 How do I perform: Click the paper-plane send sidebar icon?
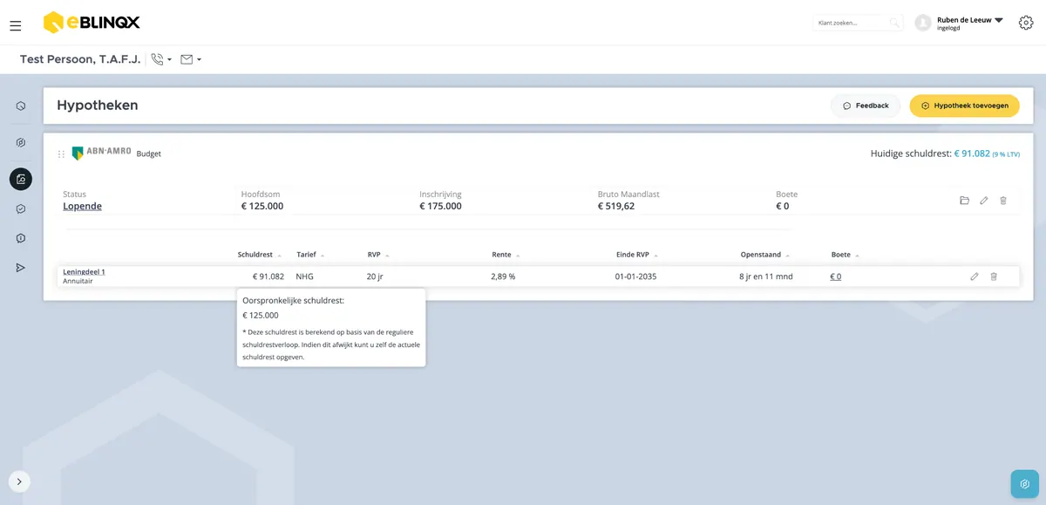point(21,268)
